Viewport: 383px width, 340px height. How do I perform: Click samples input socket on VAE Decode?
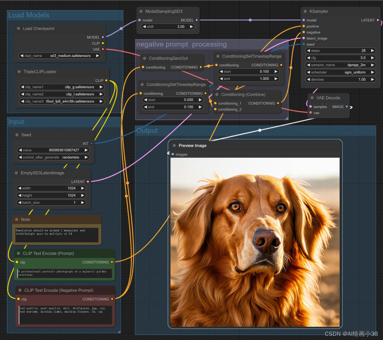tap(311, 107)
